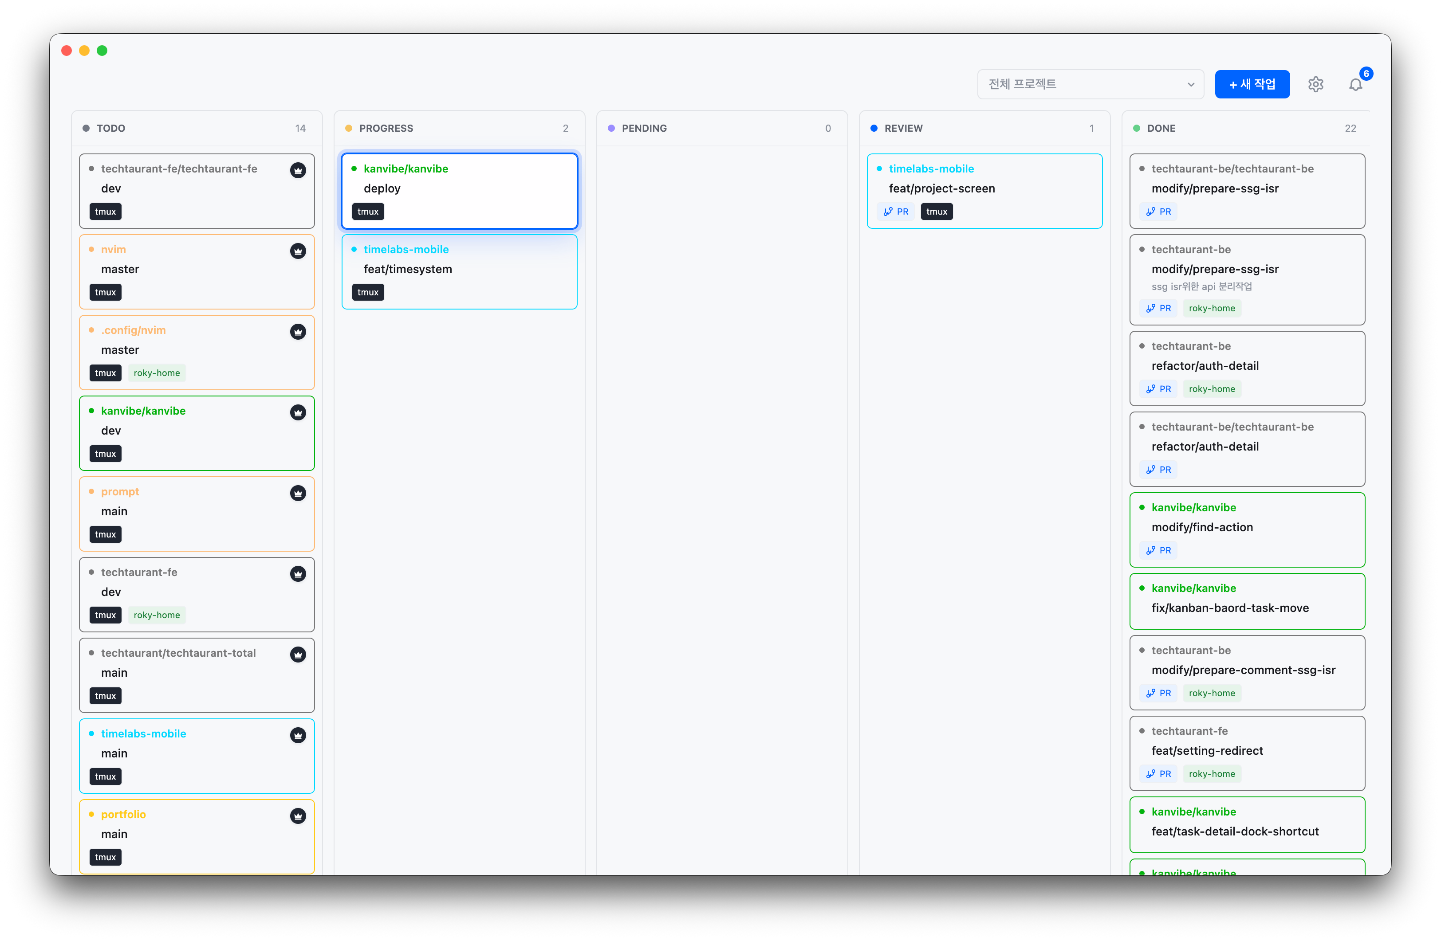Open the fix/kanban-baord-task-move card
This screenshot has height=941, width=1441.
click(1247, 601)
